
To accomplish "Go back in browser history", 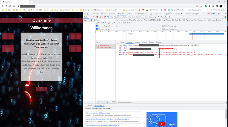I will click(x=2, y=6).
